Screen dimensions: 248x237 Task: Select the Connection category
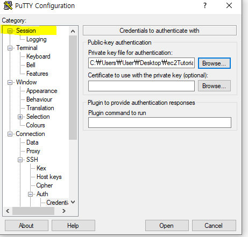(x=30, y=134)
